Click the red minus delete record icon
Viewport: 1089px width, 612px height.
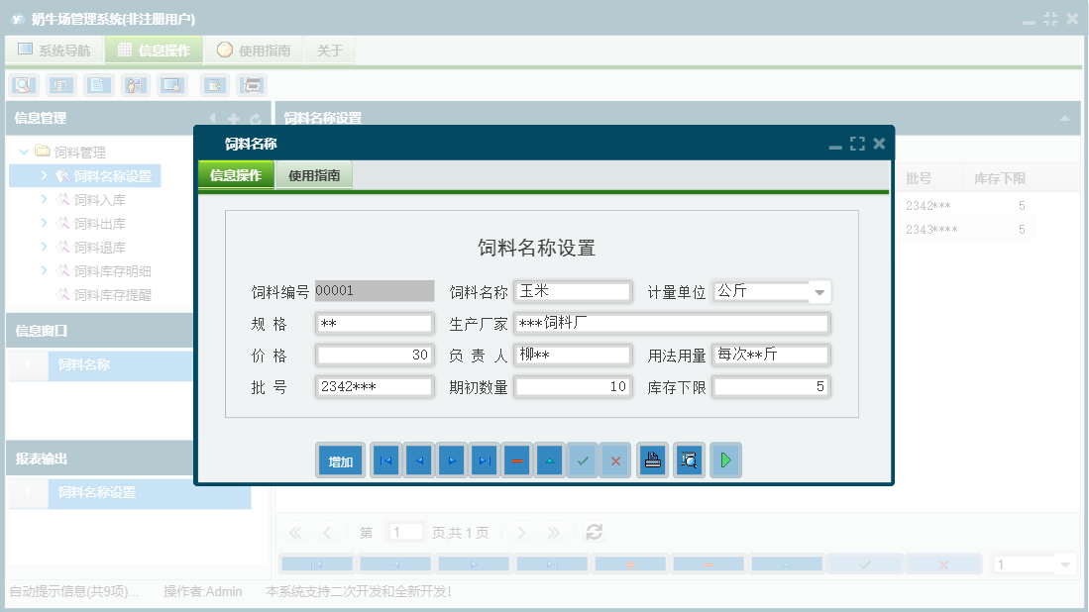516,460
